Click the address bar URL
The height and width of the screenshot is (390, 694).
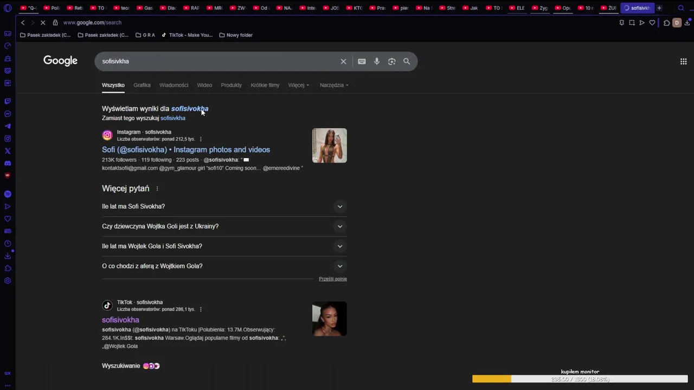(x=92, y=23)
